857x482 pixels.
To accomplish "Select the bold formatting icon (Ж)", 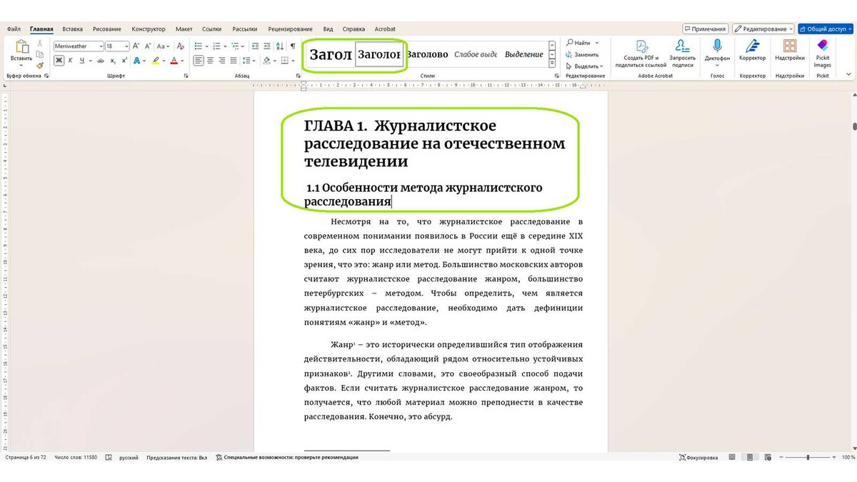I will point(59,60).
